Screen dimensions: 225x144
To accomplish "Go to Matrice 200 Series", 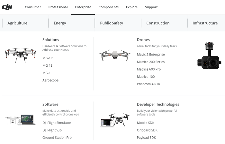I will [151, 62].
